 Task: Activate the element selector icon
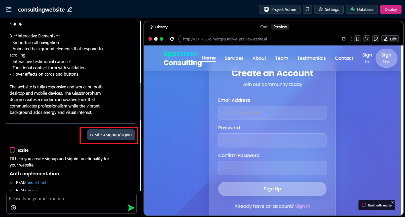tap(376, 39)
